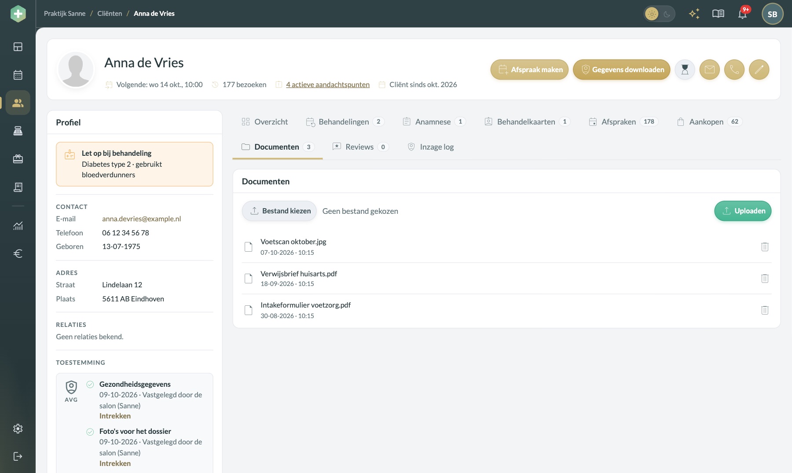This screenshot has height=473, width=792.
Task: Open the receipts icon in sidebar
Action: [18, 187]
